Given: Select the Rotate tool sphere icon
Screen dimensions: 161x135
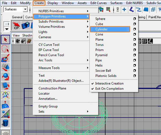Looking at the screenshot, I should (x=5, y=77).
